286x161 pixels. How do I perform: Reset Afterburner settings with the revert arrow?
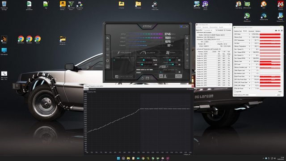[x=143, y=78]
